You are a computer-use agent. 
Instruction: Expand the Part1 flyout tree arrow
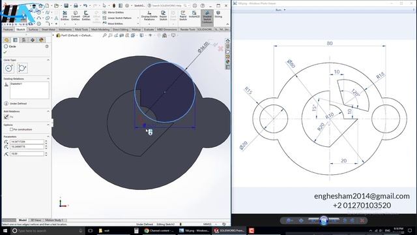(x=53, y=35)
